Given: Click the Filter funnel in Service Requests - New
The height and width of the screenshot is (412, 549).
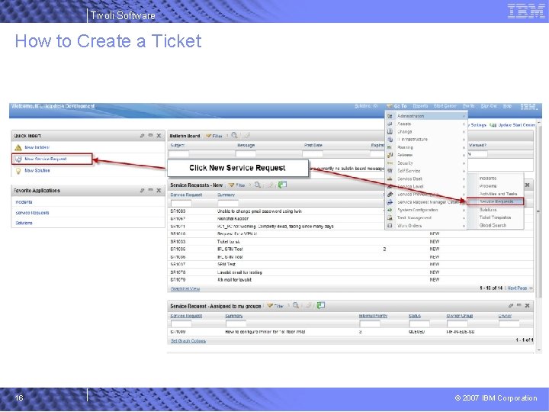Looking at the screenshot, I should 232,185.
